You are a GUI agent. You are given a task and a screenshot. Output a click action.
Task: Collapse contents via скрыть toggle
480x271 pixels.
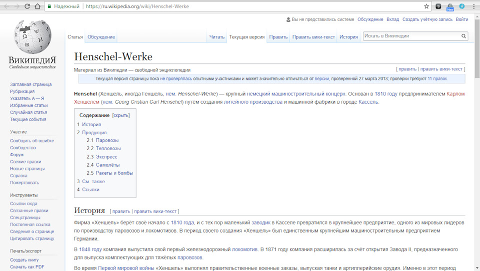[x=121, y=115]
